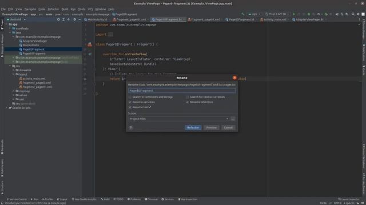Open the Scope dropdown Project Files

[179, 119]
